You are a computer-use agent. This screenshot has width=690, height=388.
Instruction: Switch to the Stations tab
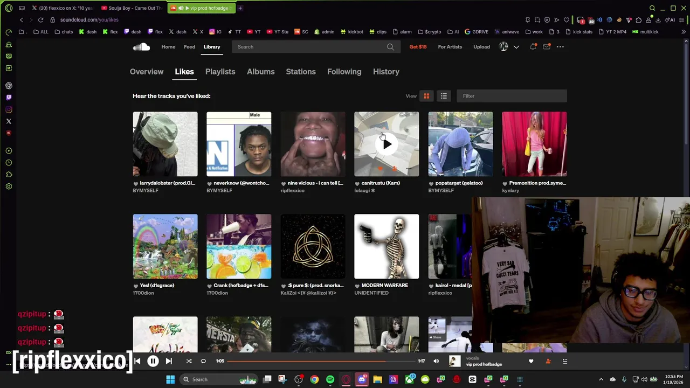(x=301, y=72)
